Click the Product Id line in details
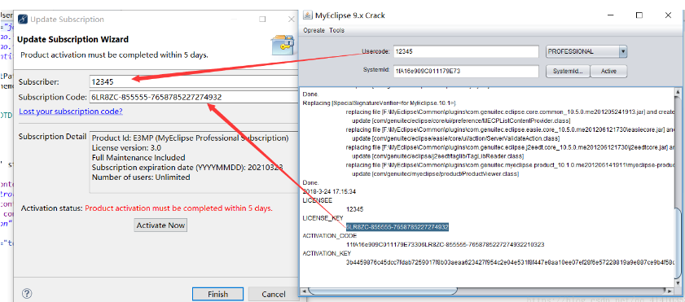685x302 pixels. (191, 138)
